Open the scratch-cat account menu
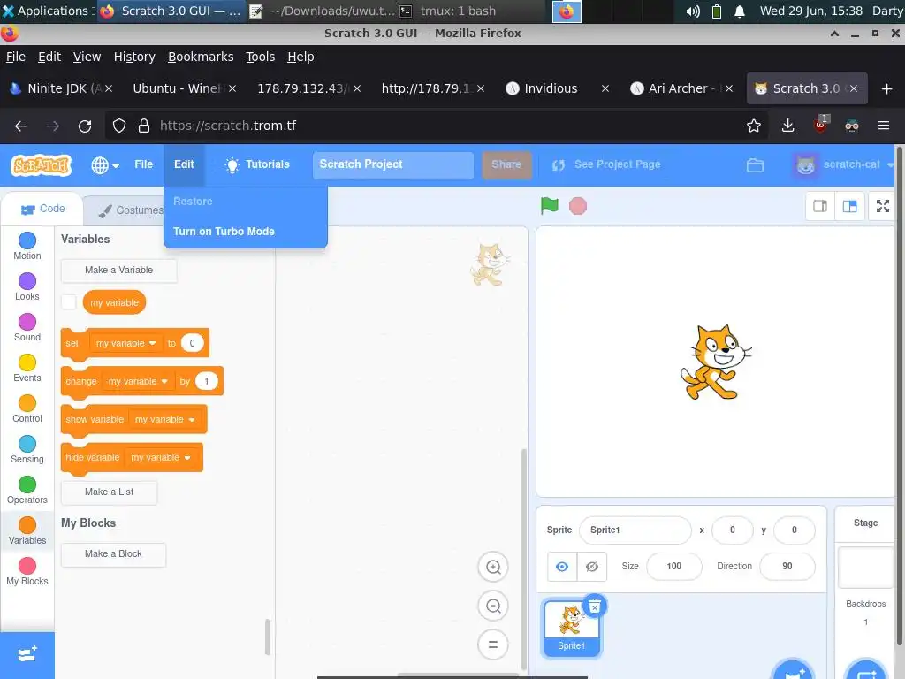 click(843, 165)
